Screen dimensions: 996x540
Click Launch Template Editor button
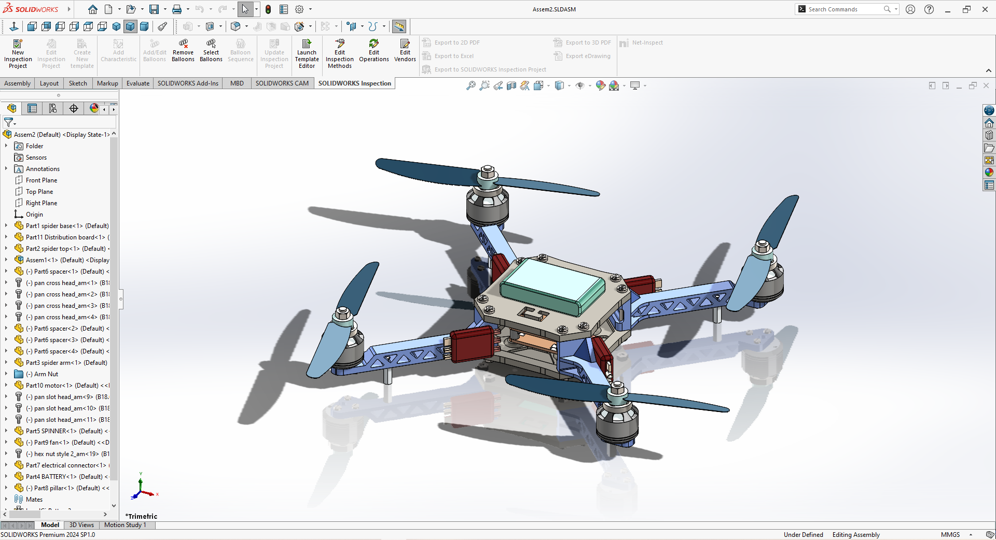click(307, 53)
